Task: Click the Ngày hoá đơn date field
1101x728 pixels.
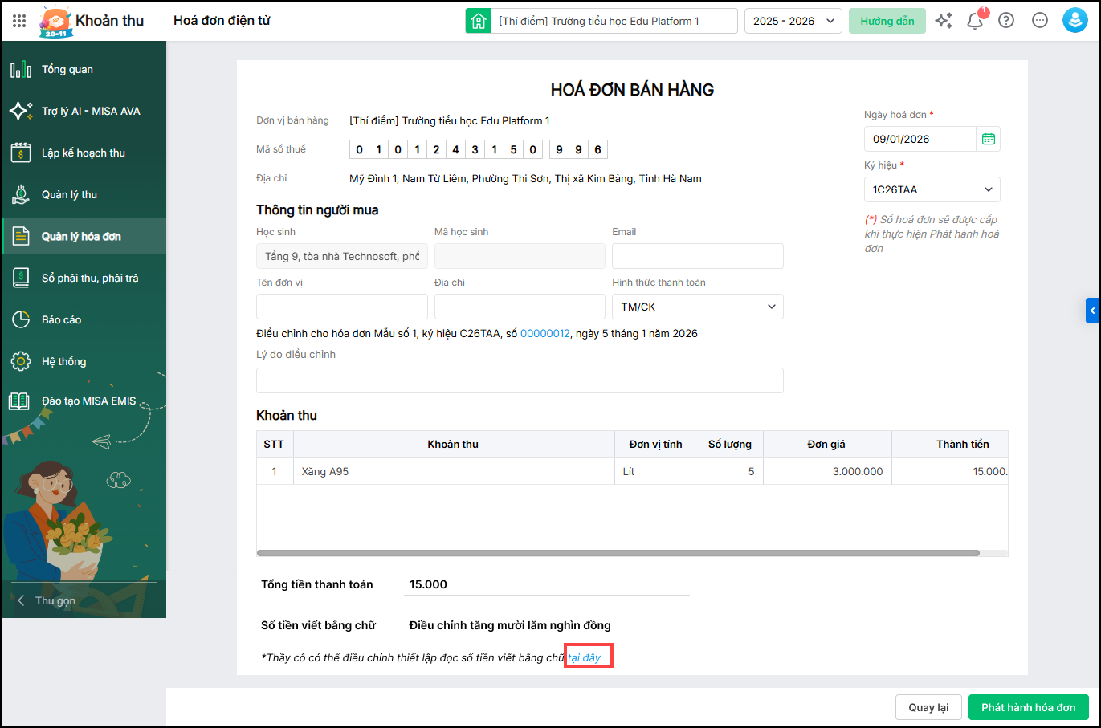Action: pos(920,139)
